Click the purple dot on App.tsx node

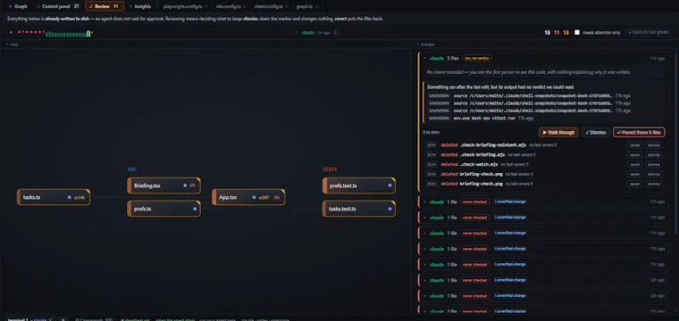[x=254, y=197]
